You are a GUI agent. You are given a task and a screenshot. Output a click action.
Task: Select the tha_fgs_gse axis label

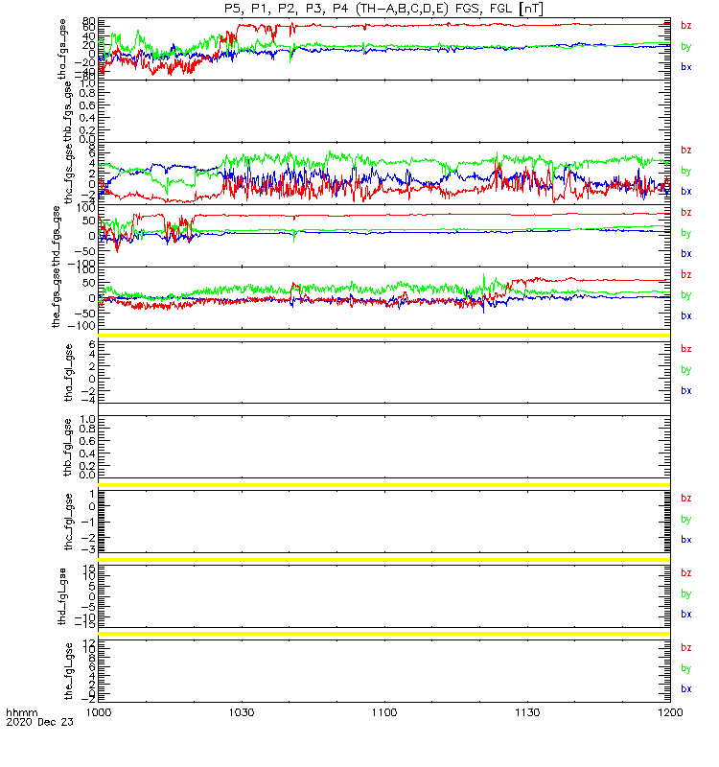(62, 50)
